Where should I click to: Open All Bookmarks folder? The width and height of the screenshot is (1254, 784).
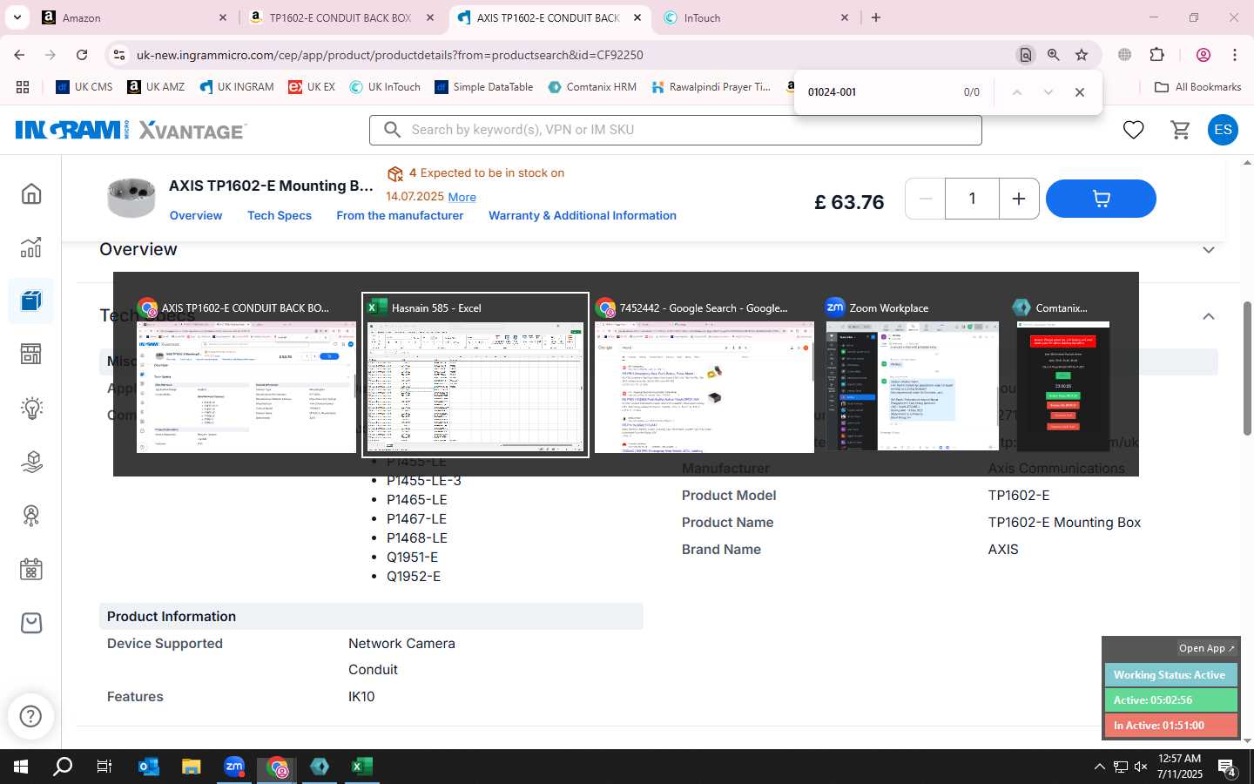point(1197,87)
